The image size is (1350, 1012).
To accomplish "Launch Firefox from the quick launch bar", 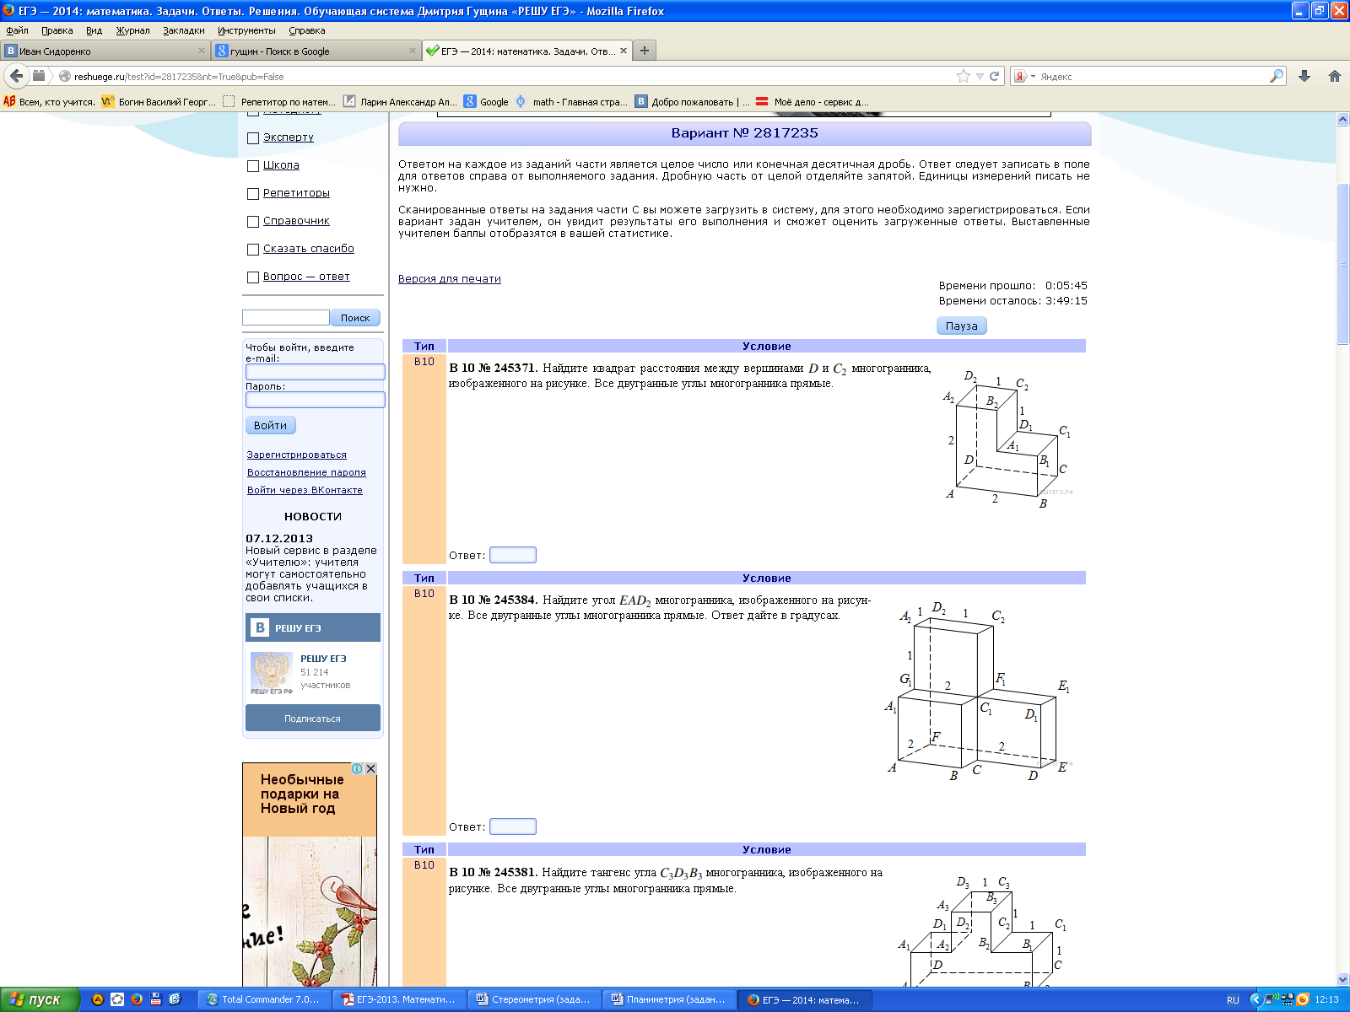I will pos(136,999).
